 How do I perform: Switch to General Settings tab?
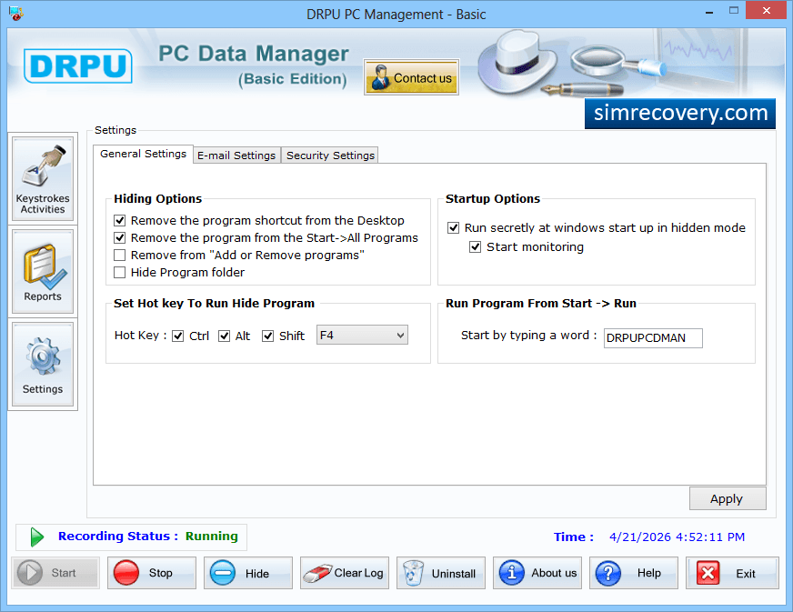pyautogui.click(x=143, y=154)
